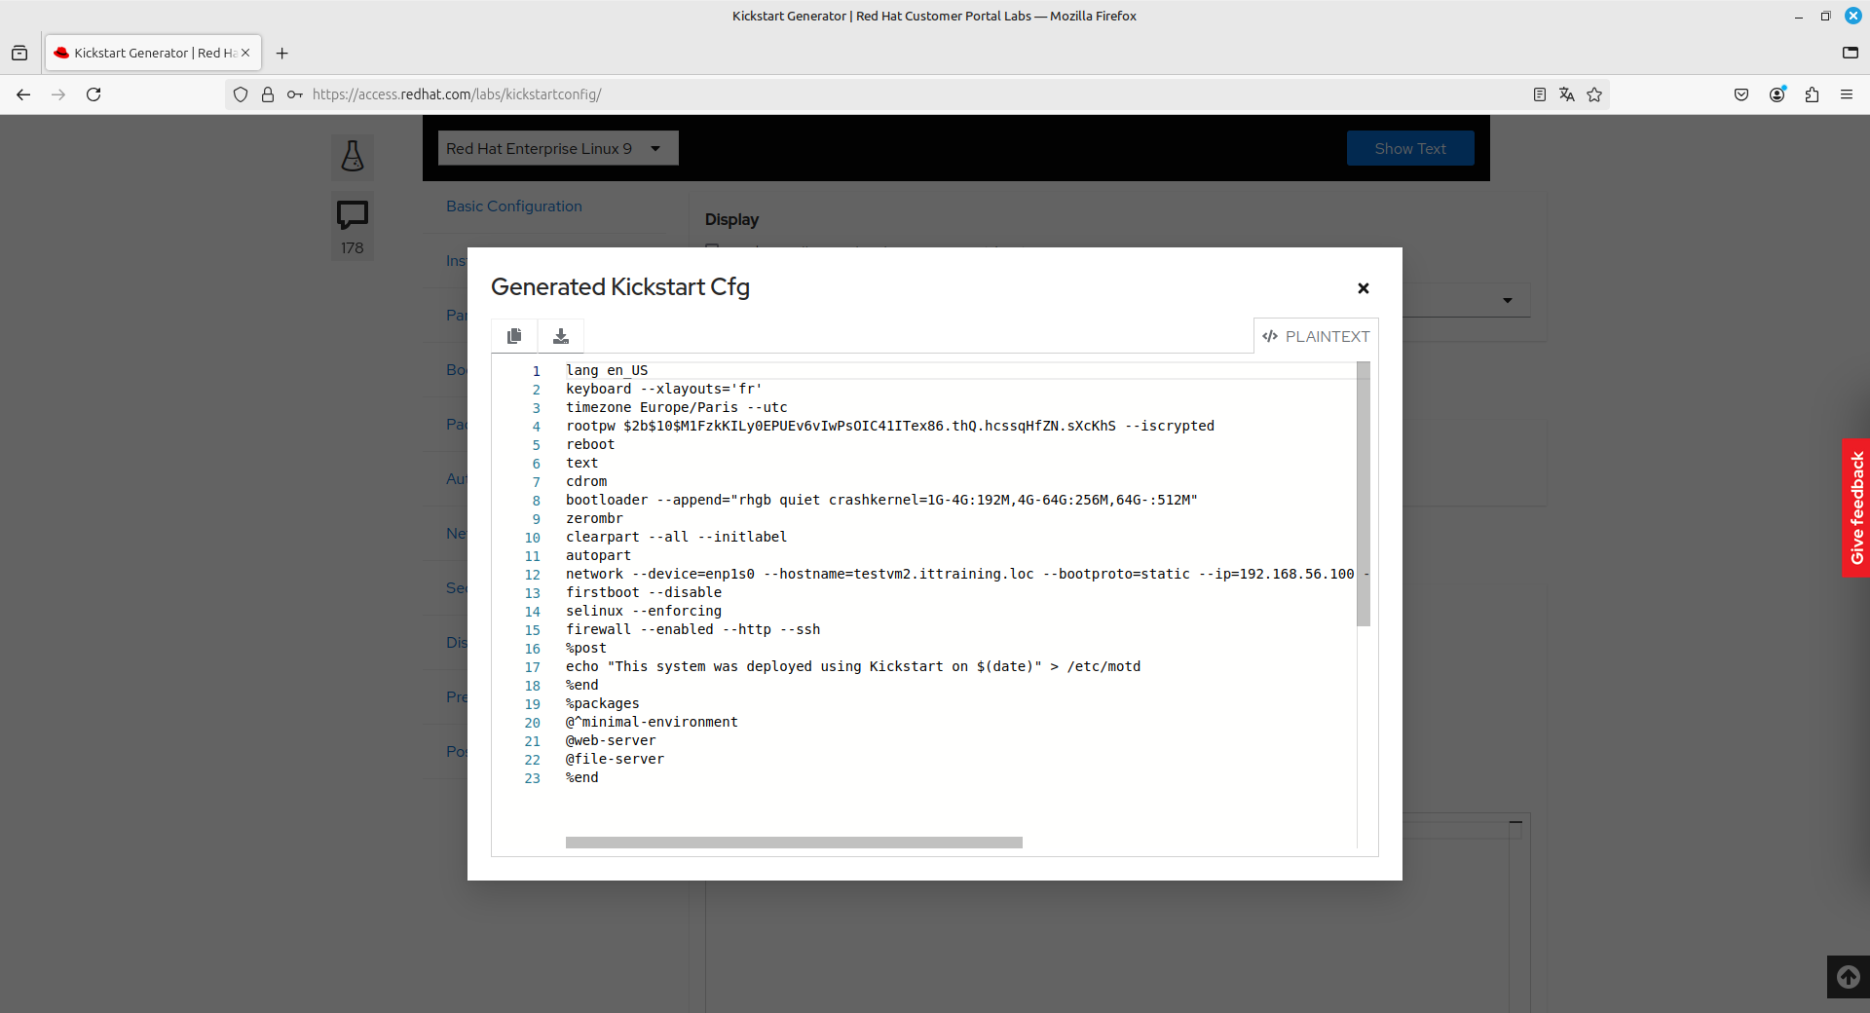The width and height of the screenshot is (1870, 1013).
Task: Click the code brackets icon beside PLAINTEXT
Action: click(1270, 336)
